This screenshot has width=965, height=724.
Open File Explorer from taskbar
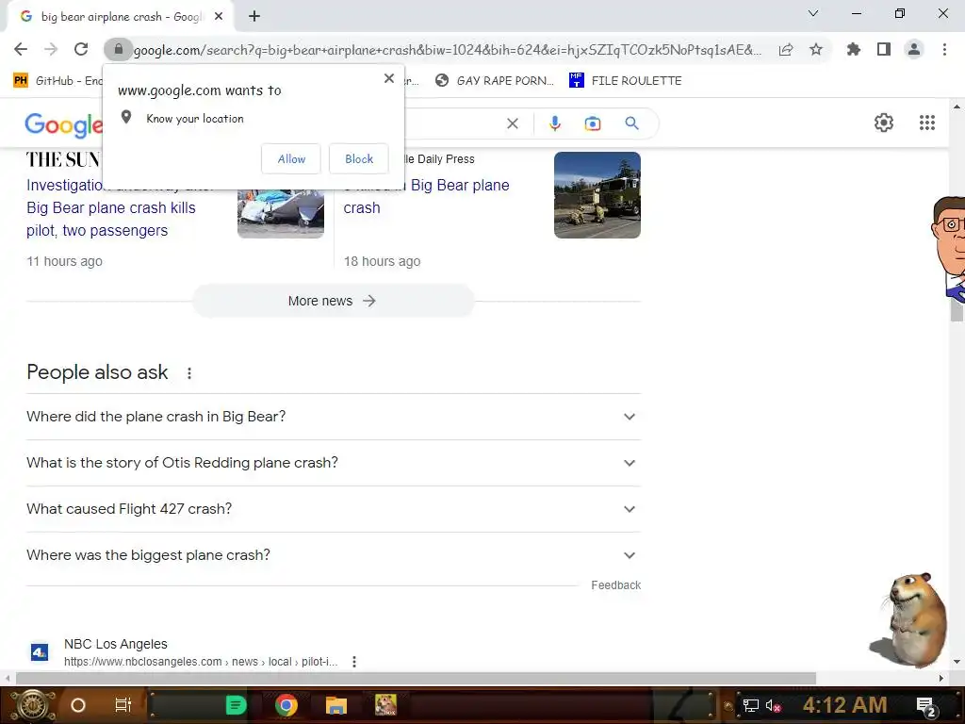pyautogui.click(x=336, y=705)
